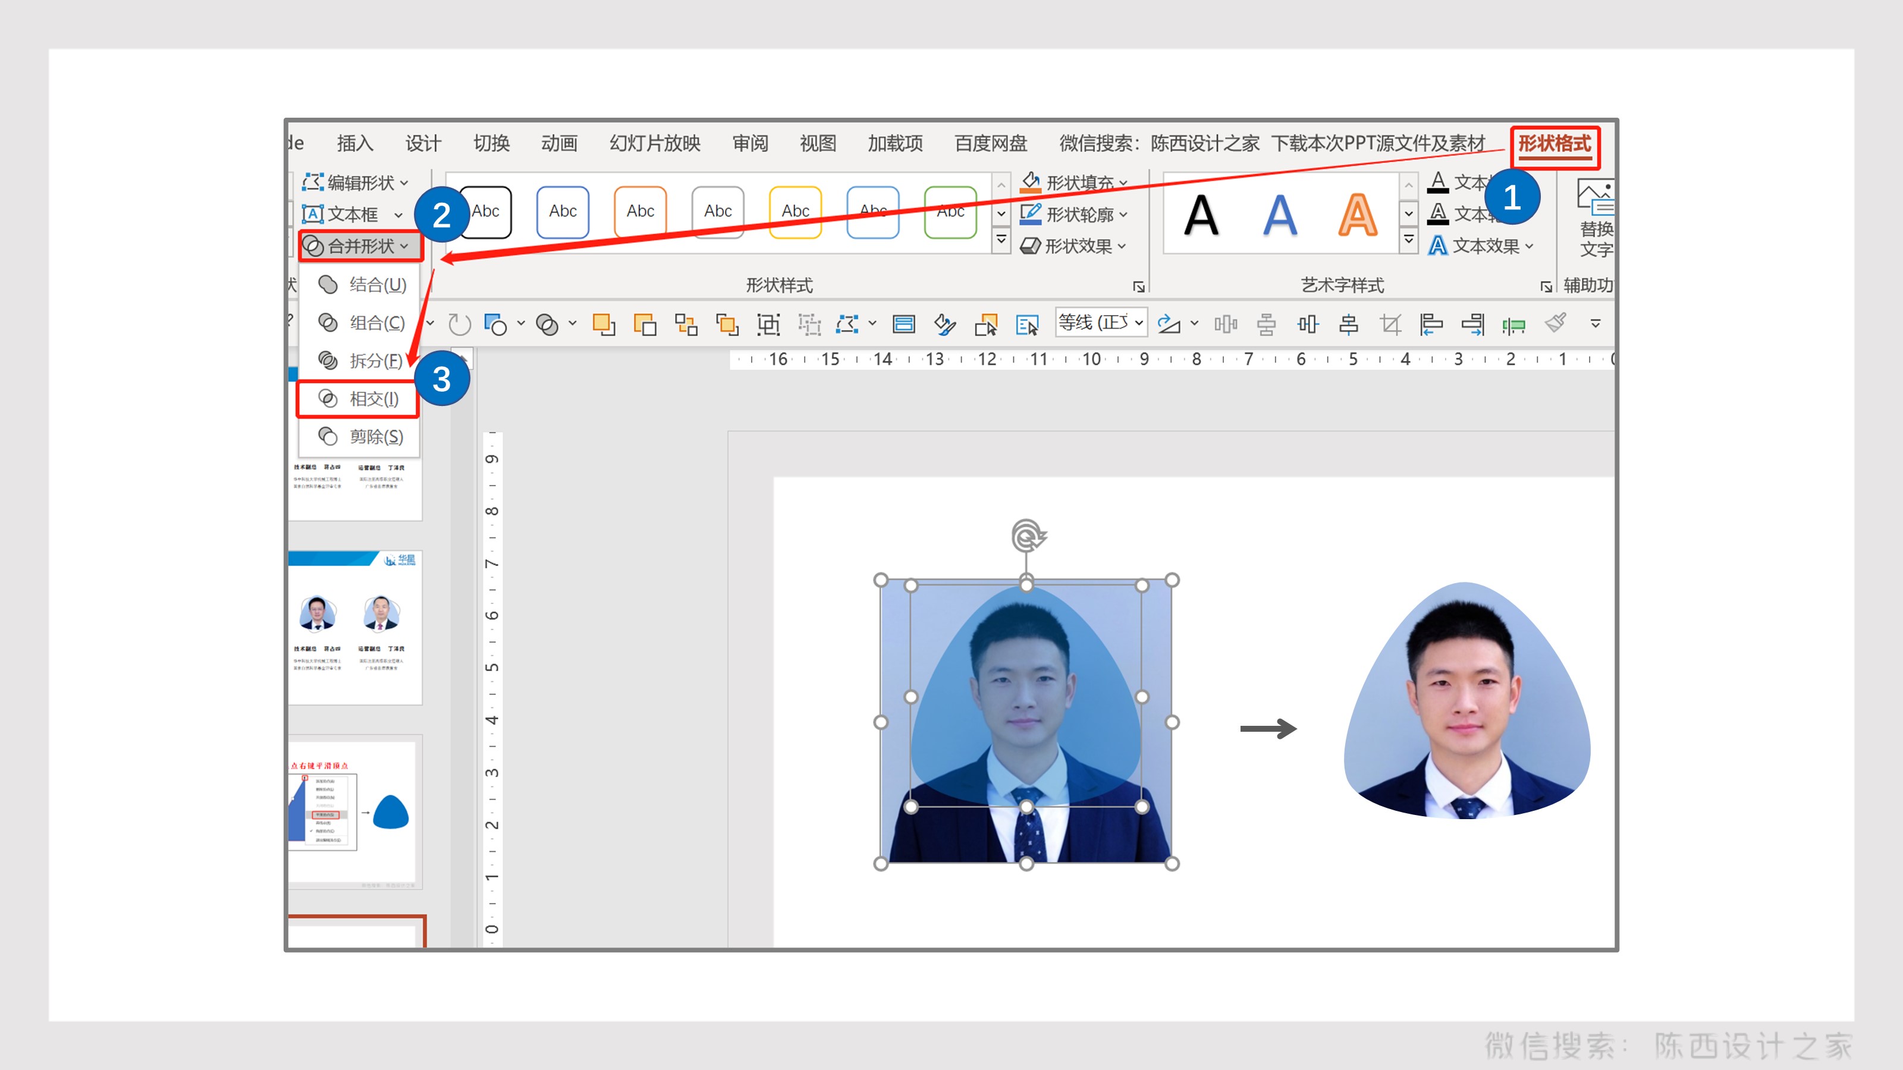Viewport: 1903px width, 1070px height.
Task: Switch to the 插入 tab
Action: (x=354, y=143)
